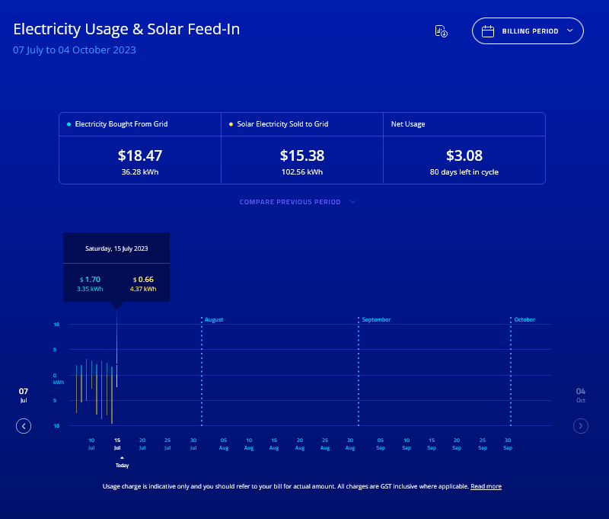Screen dimensions: 609x519
Task: Click the 10 Jul label on chart axis
Action: (x=91, y=444)
